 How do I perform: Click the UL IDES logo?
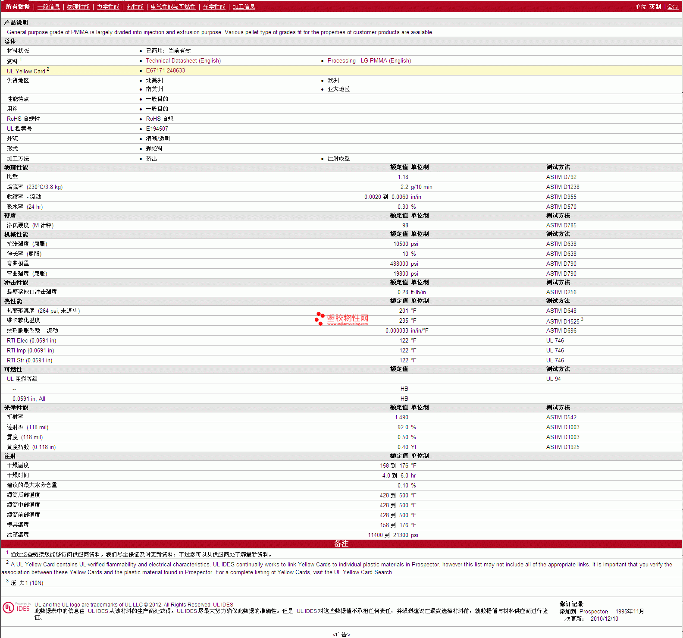16,608
